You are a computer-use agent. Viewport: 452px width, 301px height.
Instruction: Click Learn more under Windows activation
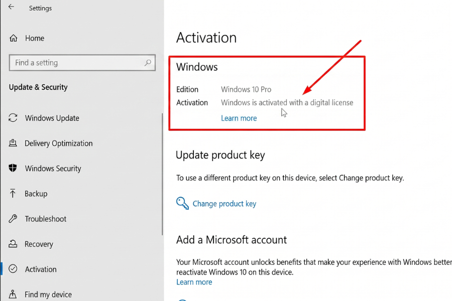tap(239, 118)
